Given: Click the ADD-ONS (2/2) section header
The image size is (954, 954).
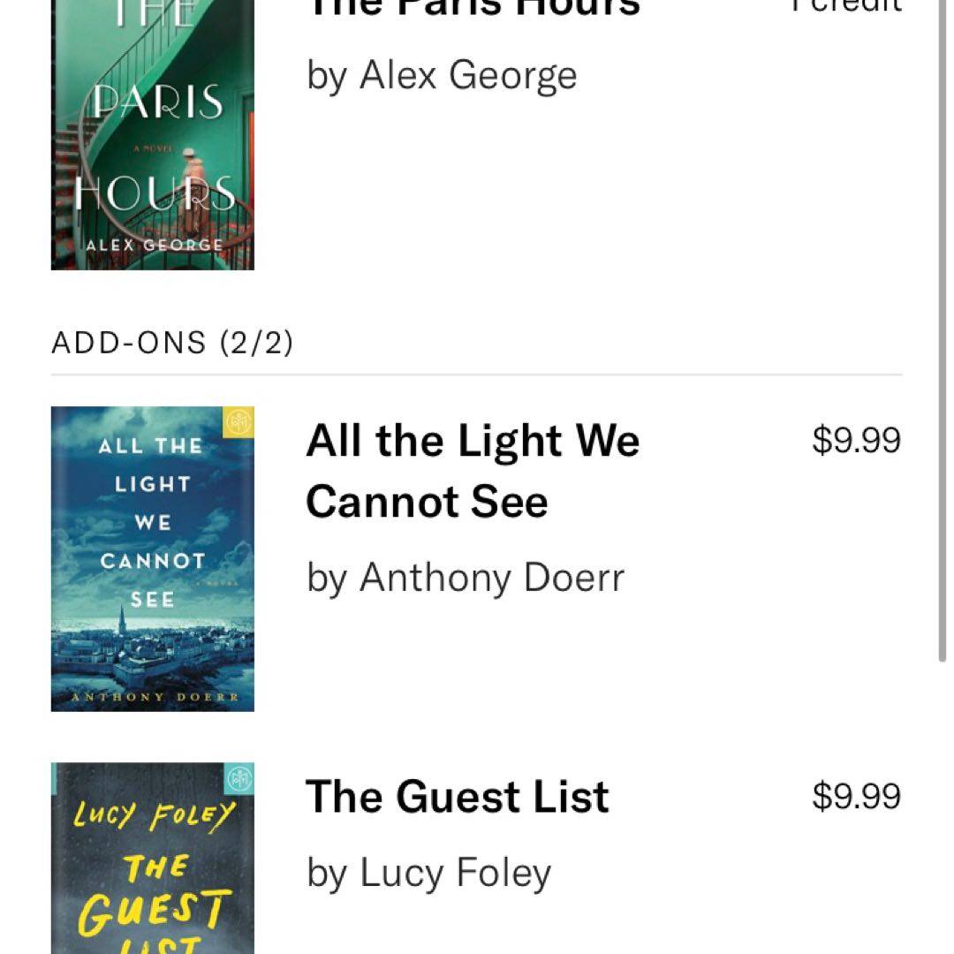Looking at the screenshot, I should [x=172, y=343].
